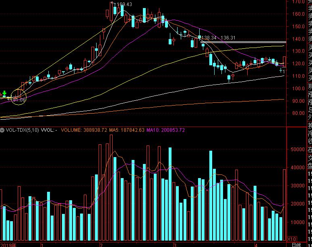Click the 100.0 price axis label
This screenshot has height=247, width=312.
298,88
